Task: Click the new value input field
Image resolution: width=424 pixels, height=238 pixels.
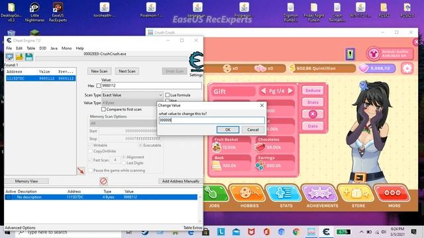Action: tap(211, 120)
